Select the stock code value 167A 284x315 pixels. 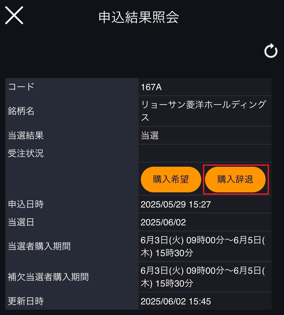pos(151,87)
